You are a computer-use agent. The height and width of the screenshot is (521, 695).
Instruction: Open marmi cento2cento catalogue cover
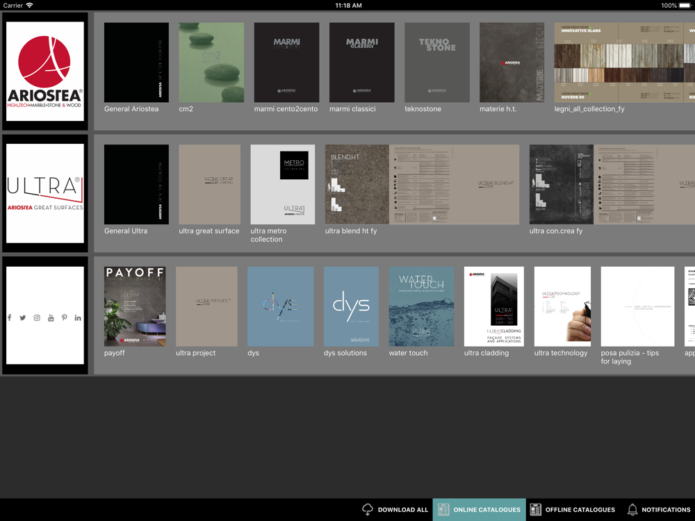286,63
